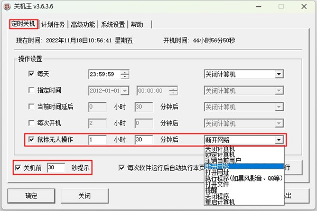The height and width of the screenshot is (211, 317).
Task: Open the 每天 action dropdown
Action: click(279, 74)
